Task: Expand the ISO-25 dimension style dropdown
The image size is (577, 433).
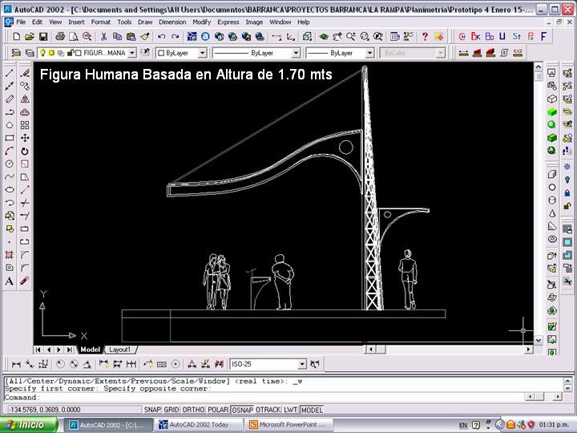Action: (x=301, y=364)
